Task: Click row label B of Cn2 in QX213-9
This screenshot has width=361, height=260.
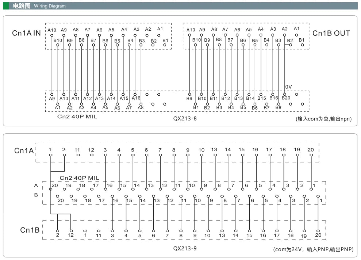Action: [x=36, y=195]
